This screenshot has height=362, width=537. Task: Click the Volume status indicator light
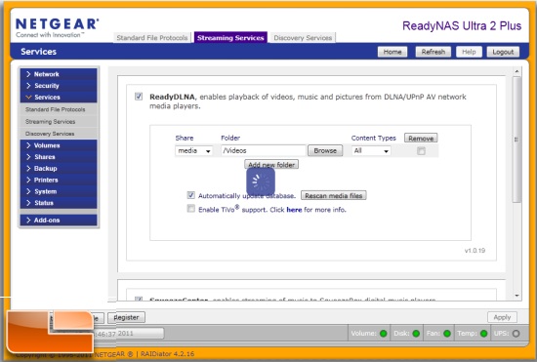pos(384,334)
